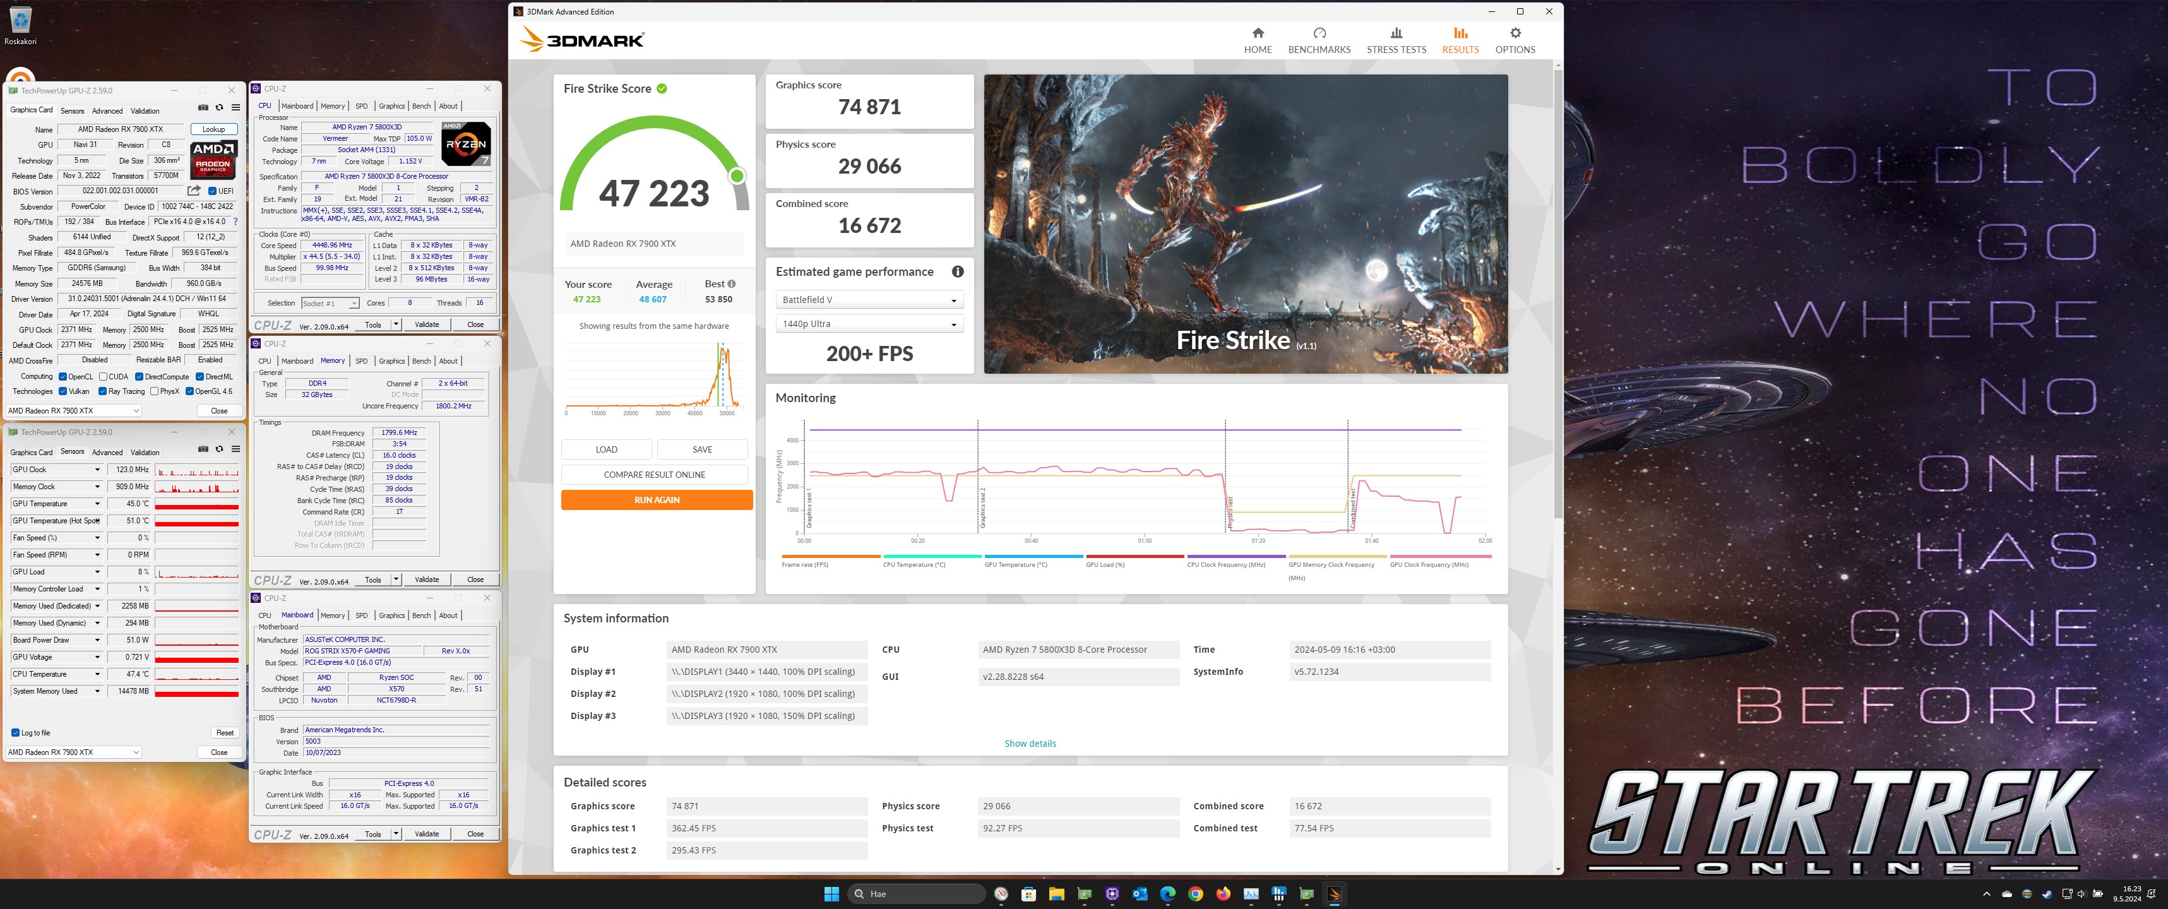Click the refresh icon in GPU-Z Graphics Card window
This screenshot has height=909, width=2168.
[220, 108]
